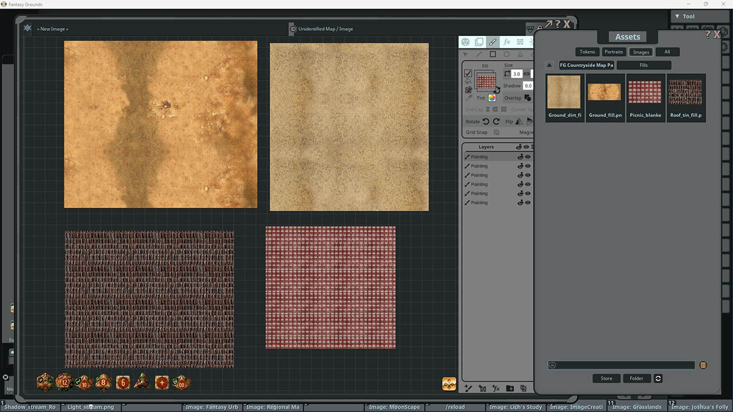Open the Effects (fx) tool
This screenshot has height=412, width=733.
pyautogui.click(x=508, y=42)
